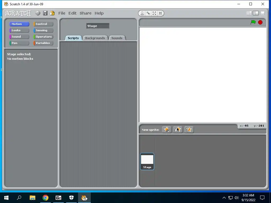271x203 pixels.
Task: Enter presentation mode
Action: click(263, 13)
